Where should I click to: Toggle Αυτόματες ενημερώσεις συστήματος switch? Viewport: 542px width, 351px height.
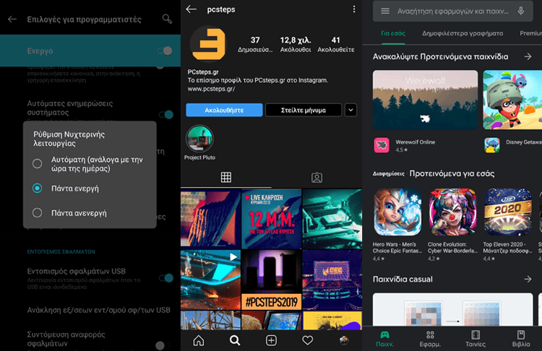pos(166,114)
